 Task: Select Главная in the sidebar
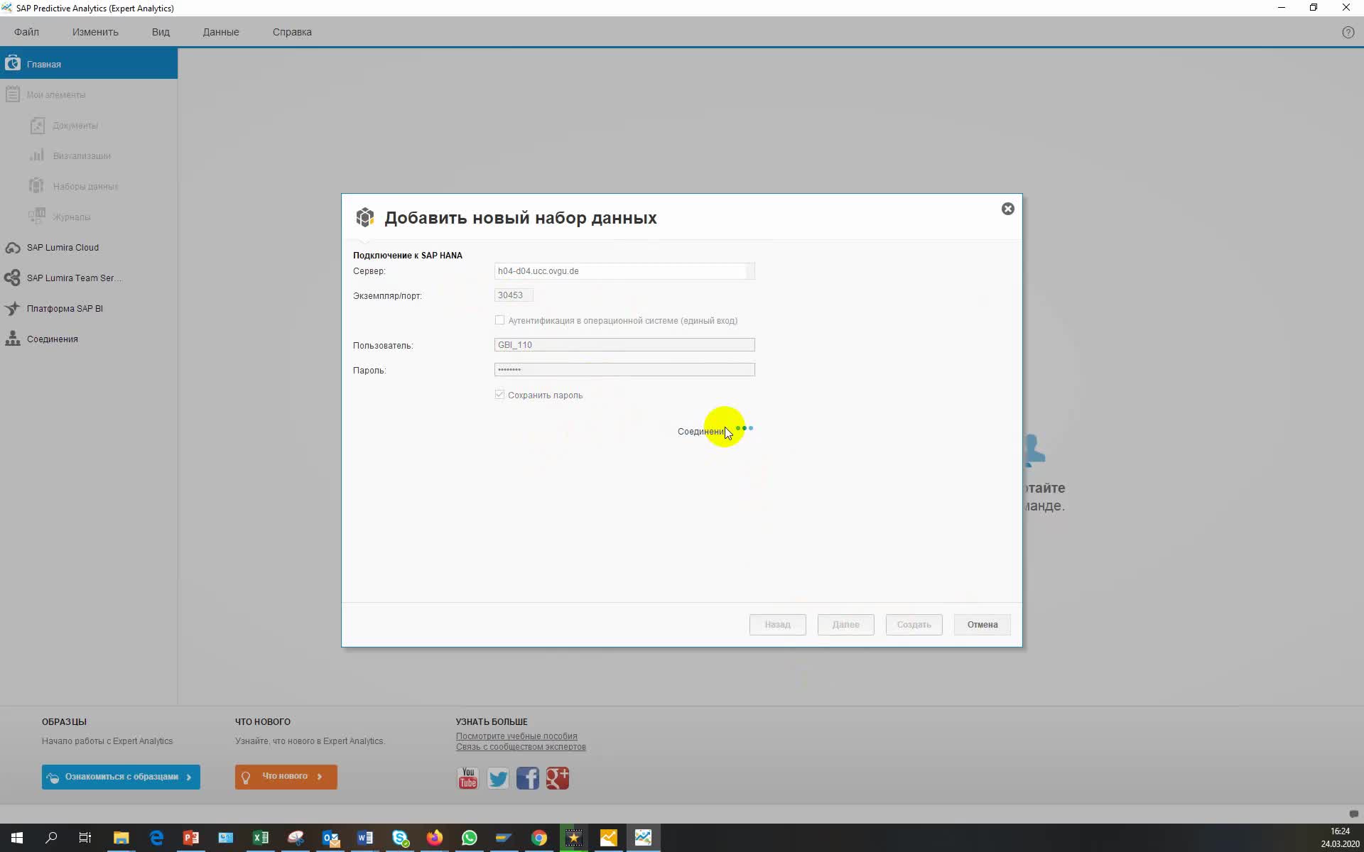tap(89, 64)
